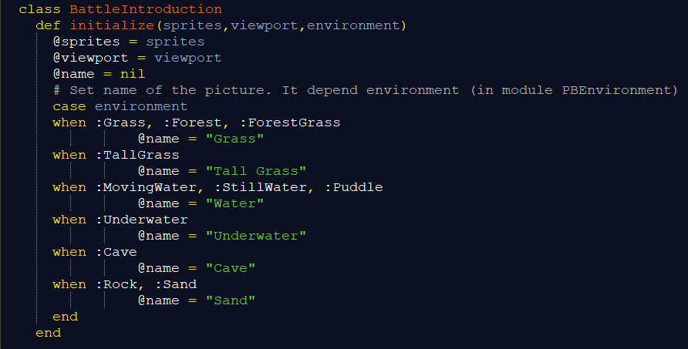
Task: Click the :TallGrass symbol
Action: pyautogui.click(x=137, y=155)
